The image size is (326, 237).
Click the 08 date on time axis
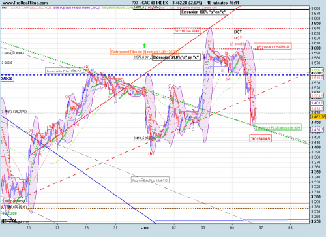[x=290, y=227]
